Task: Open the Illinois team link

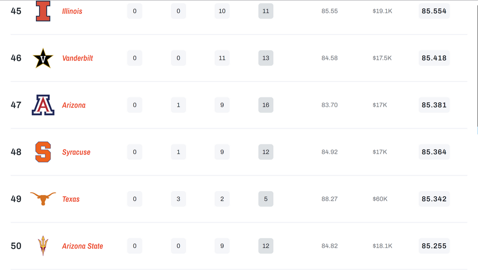Action: (72, 11)
